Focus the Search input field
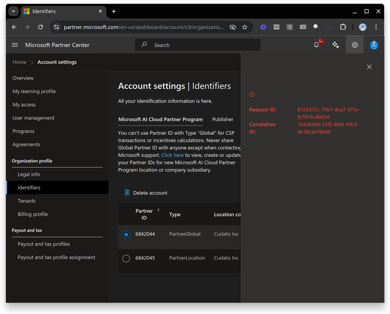The image size is (390, 314). click(198, 45)
